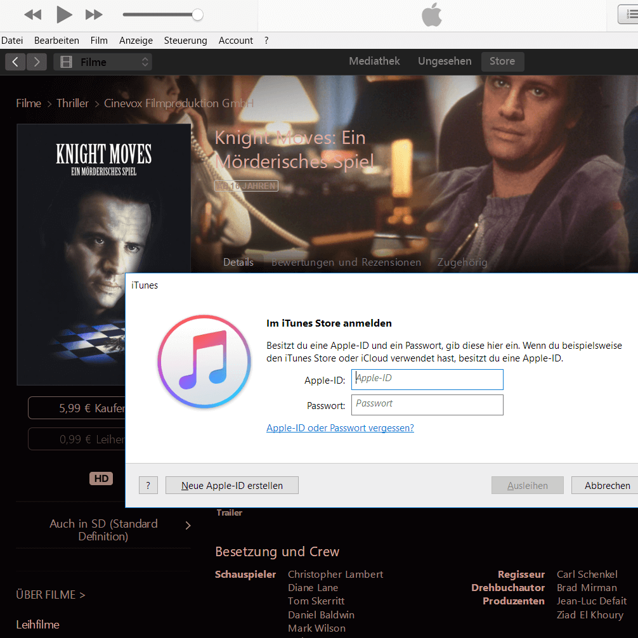638x638 pixels.
Task: Open the list view icon top right
Action: pyautogui.click(x=628, y=15)
